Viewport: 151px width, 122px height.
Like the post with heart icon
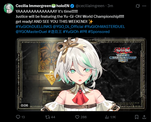click(77, 117)
